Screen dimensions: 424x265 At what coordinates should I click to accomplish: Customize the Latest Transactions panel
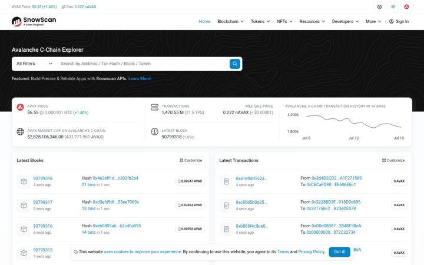393,160
